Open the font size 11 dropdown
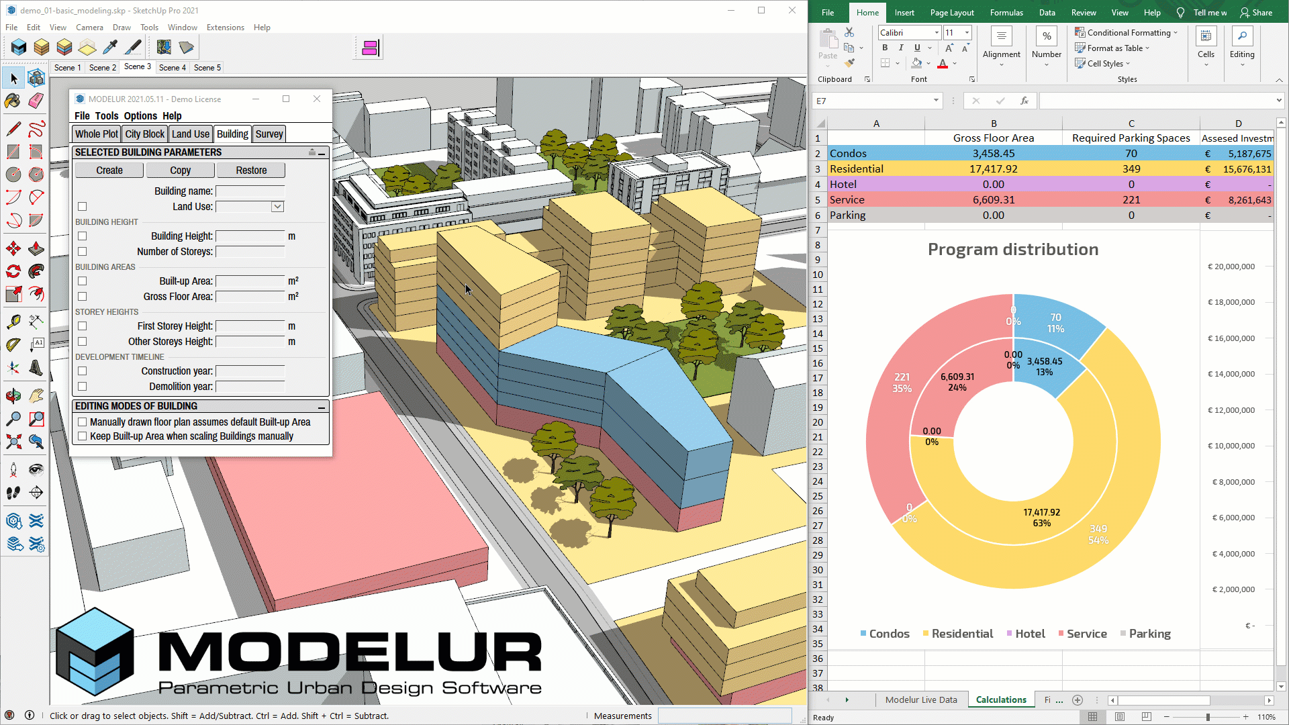The width and height of the screenshot is (1289, 725). tap(967, 32)
